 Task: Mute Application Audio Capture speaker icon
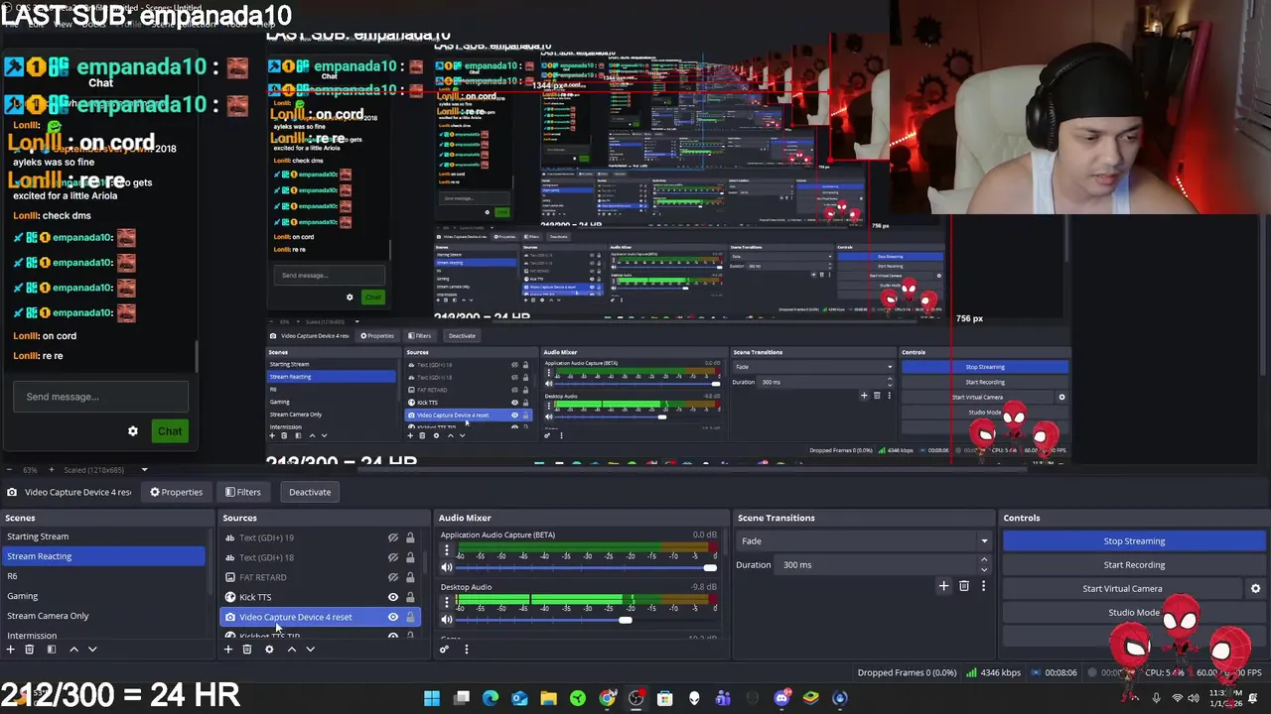coord(447,567)
